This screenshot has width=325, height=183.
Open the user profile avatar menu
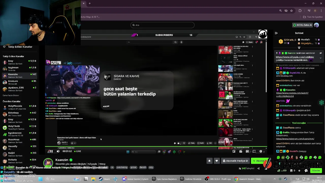tap(316, 25)
